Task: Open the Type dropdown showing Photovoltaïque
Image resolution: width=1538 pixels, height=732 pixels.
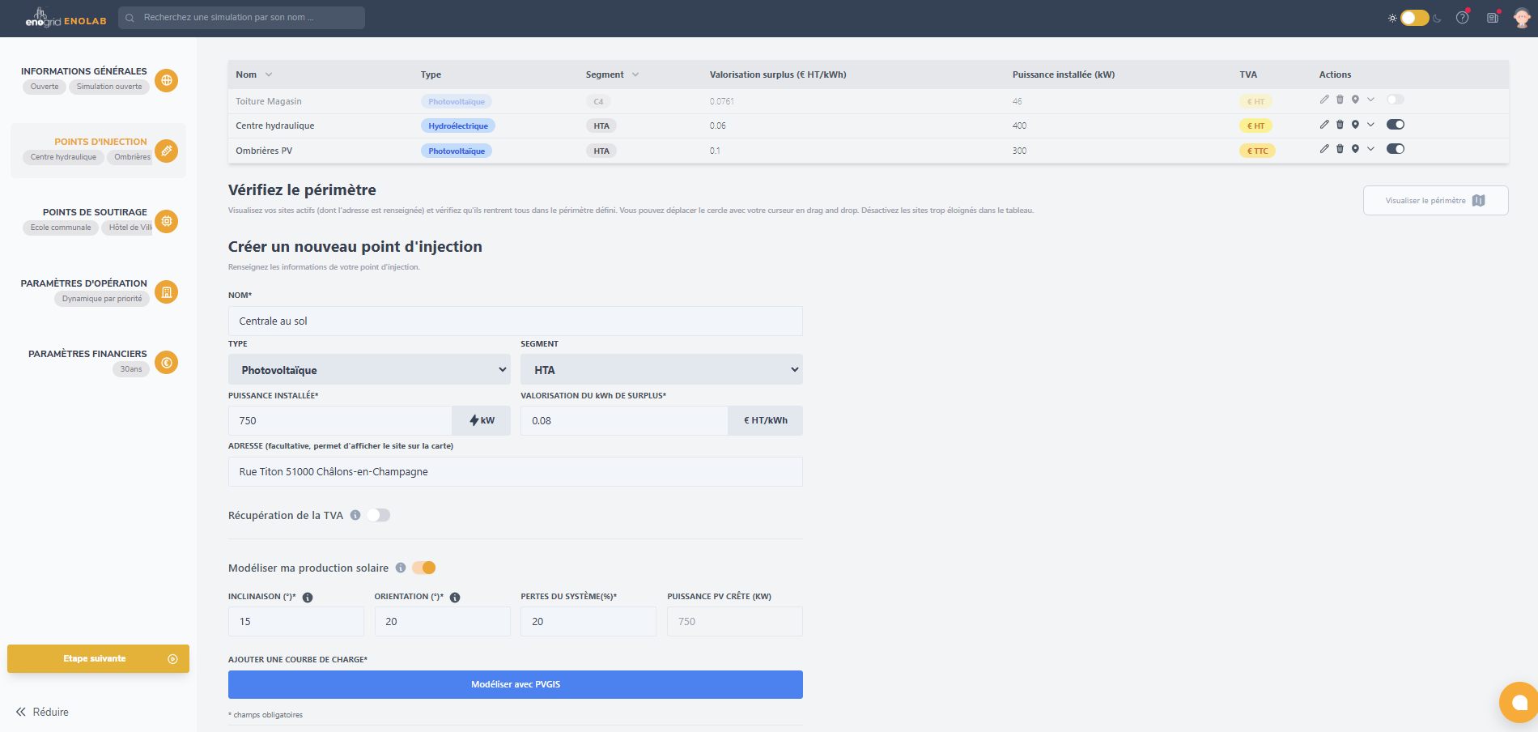Action: click(x=369, y=370)
